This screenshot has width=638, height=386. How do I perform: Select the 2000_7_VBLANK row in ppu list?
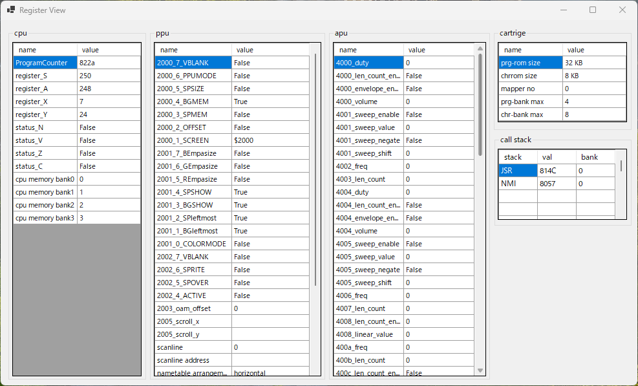click(x=193, y=63)
